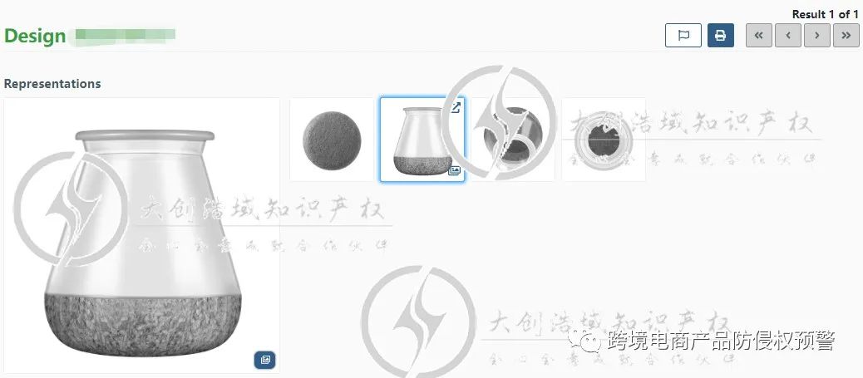
Task: Print this design record
Action: click(721, 36)
